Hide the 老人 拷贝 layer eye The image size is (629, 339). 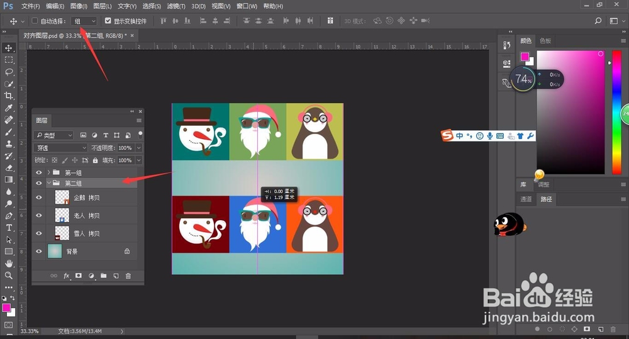point(39,216)
